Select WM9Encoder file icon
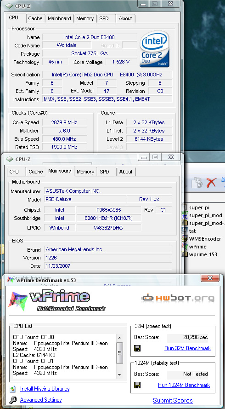The image size is (225, 409). pyautogui.click(x=185, y=239)
